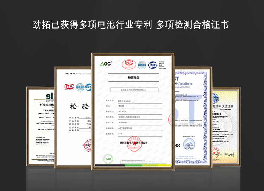Click the blue Manager signature stamp
The image size is (264, 191).
tap(189, 144)
